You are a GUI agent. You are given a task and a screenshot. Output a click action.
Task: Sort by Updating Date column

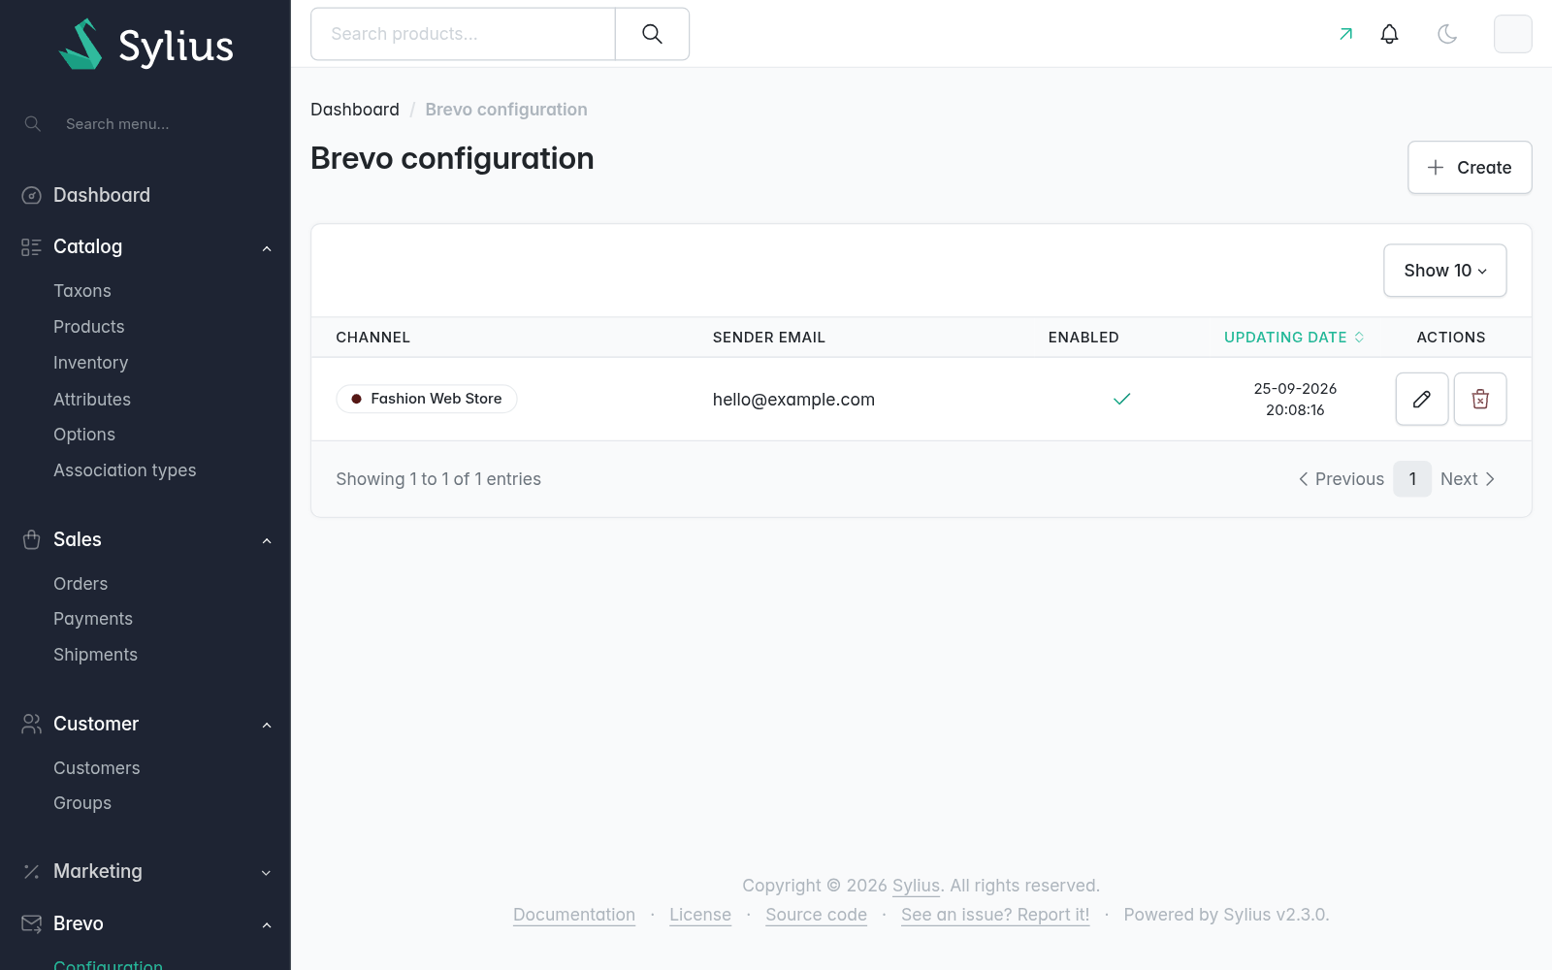click(x=1294, y=338)
